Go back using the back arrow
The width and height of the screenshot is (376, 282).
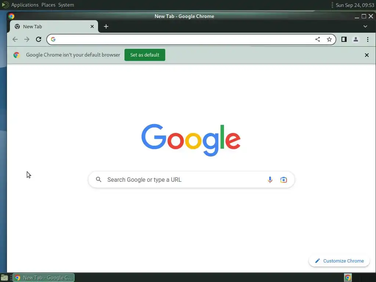point(15,39)
